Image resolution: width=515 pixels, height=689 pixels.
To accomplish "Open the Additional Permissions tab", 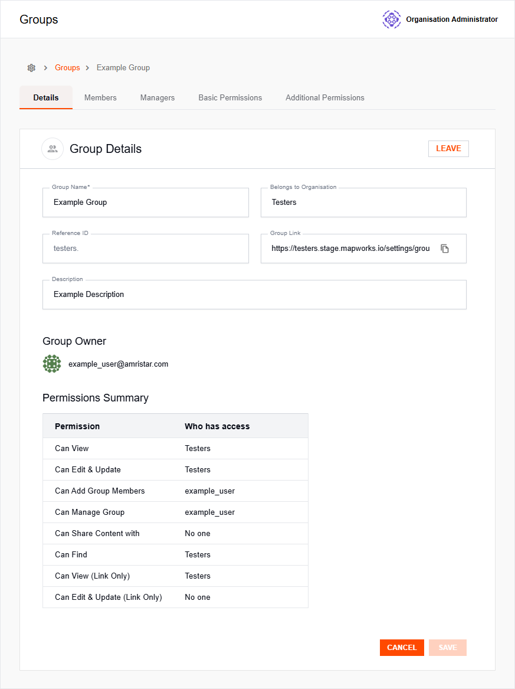I will pyautogui.click(x=325, y=97).
